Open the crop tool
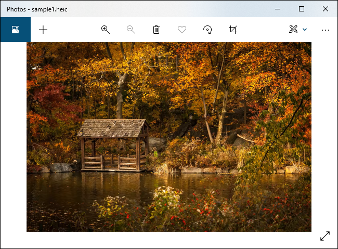338x249 pixels. pyautogui.click(x=233, y=30)
